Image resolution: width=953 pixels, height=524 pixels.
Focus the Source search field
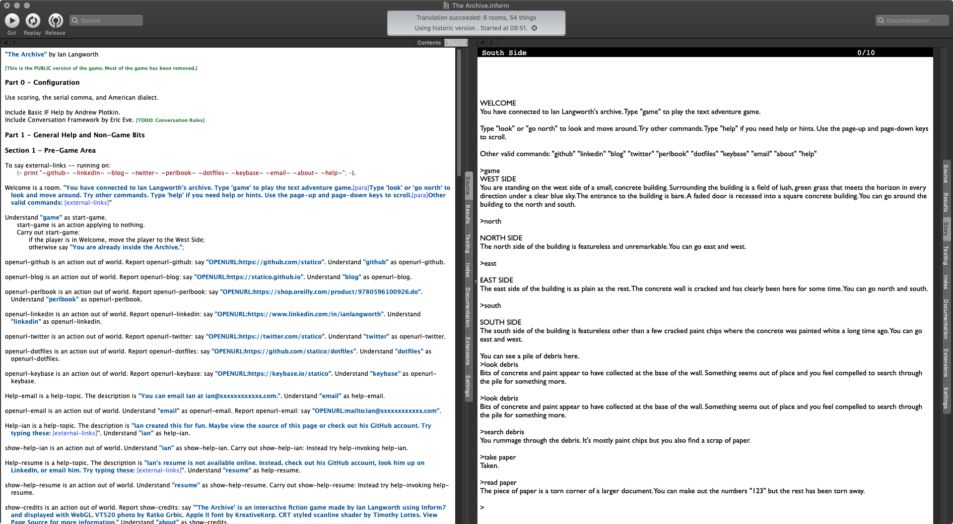point(106,20)
